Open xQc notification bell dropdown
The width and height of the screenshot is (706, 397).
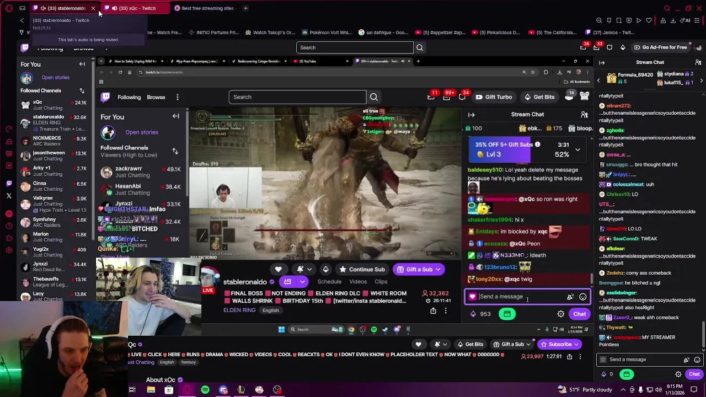pos(440,345)
